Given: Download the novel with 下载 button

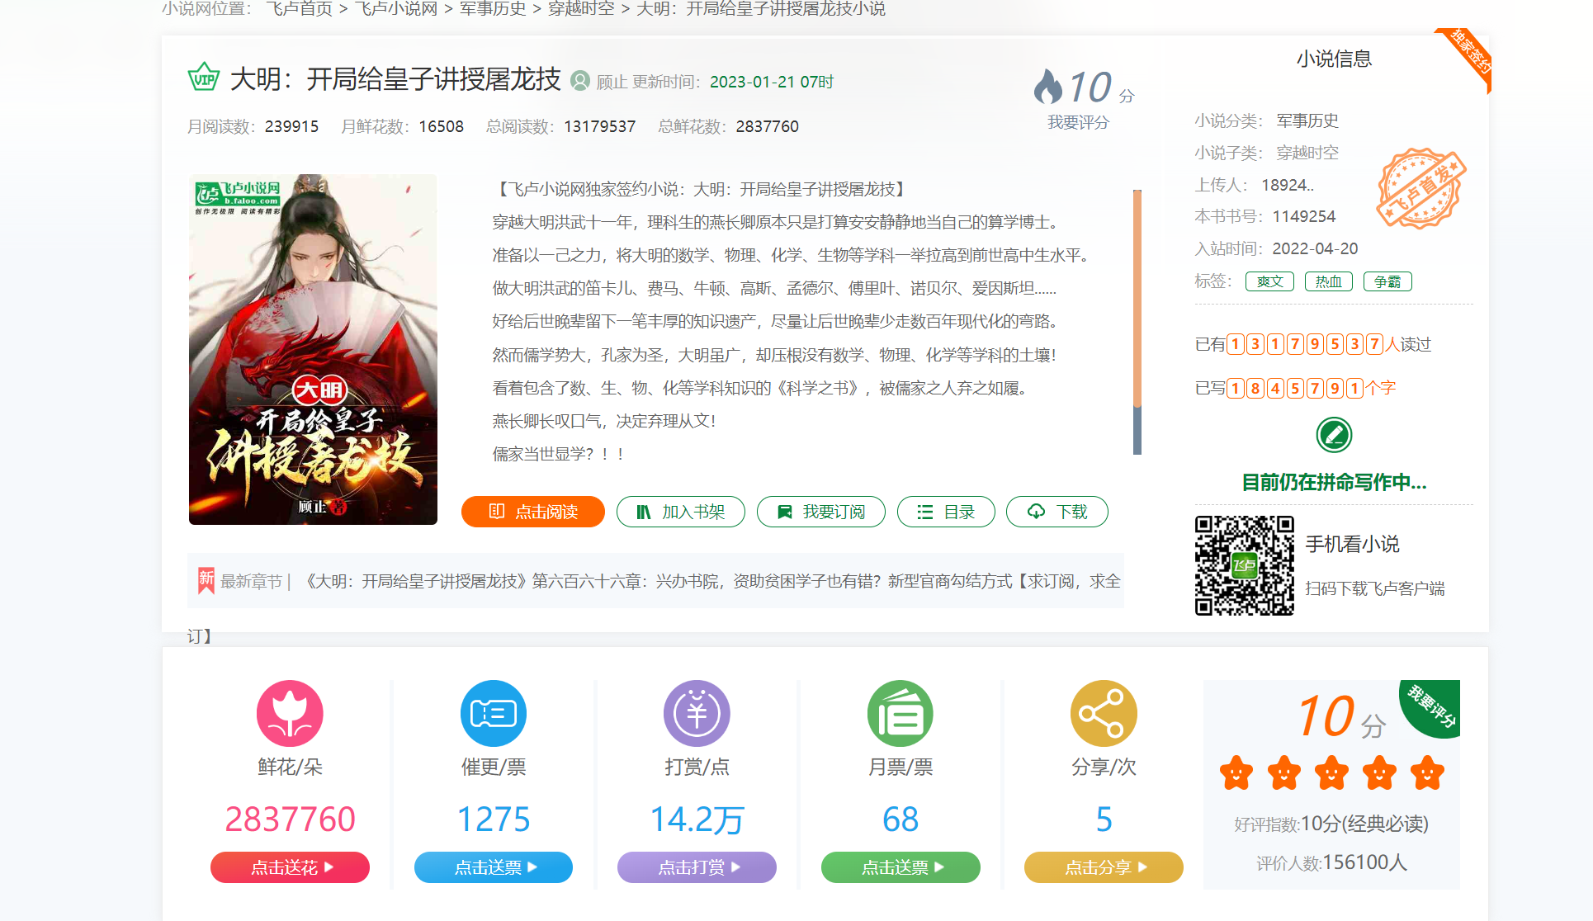Looking at the screenshot, I should [1057, 512].
